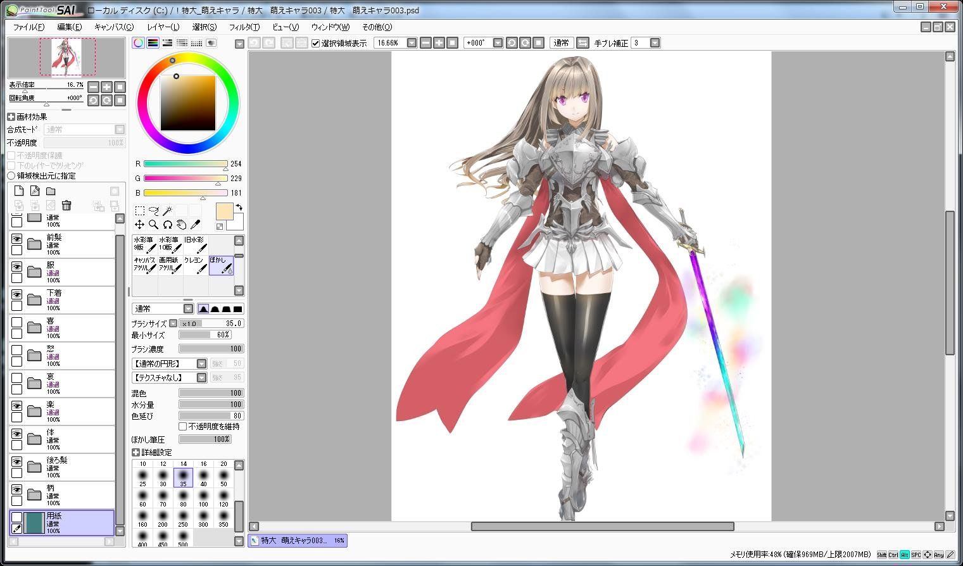Enable 不透明度を維持 checkbox
Screen dimensions: 963x566
183,426
